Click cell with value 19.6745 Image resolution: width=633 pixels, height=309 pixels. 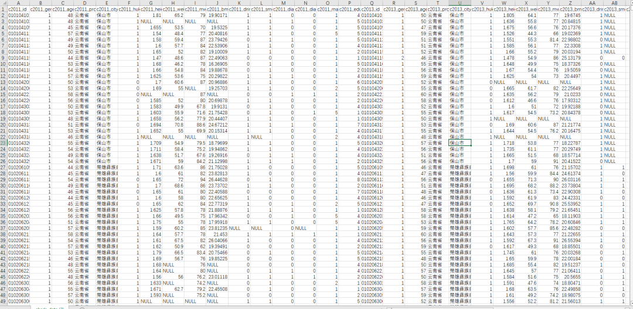(x=570, y=15)
